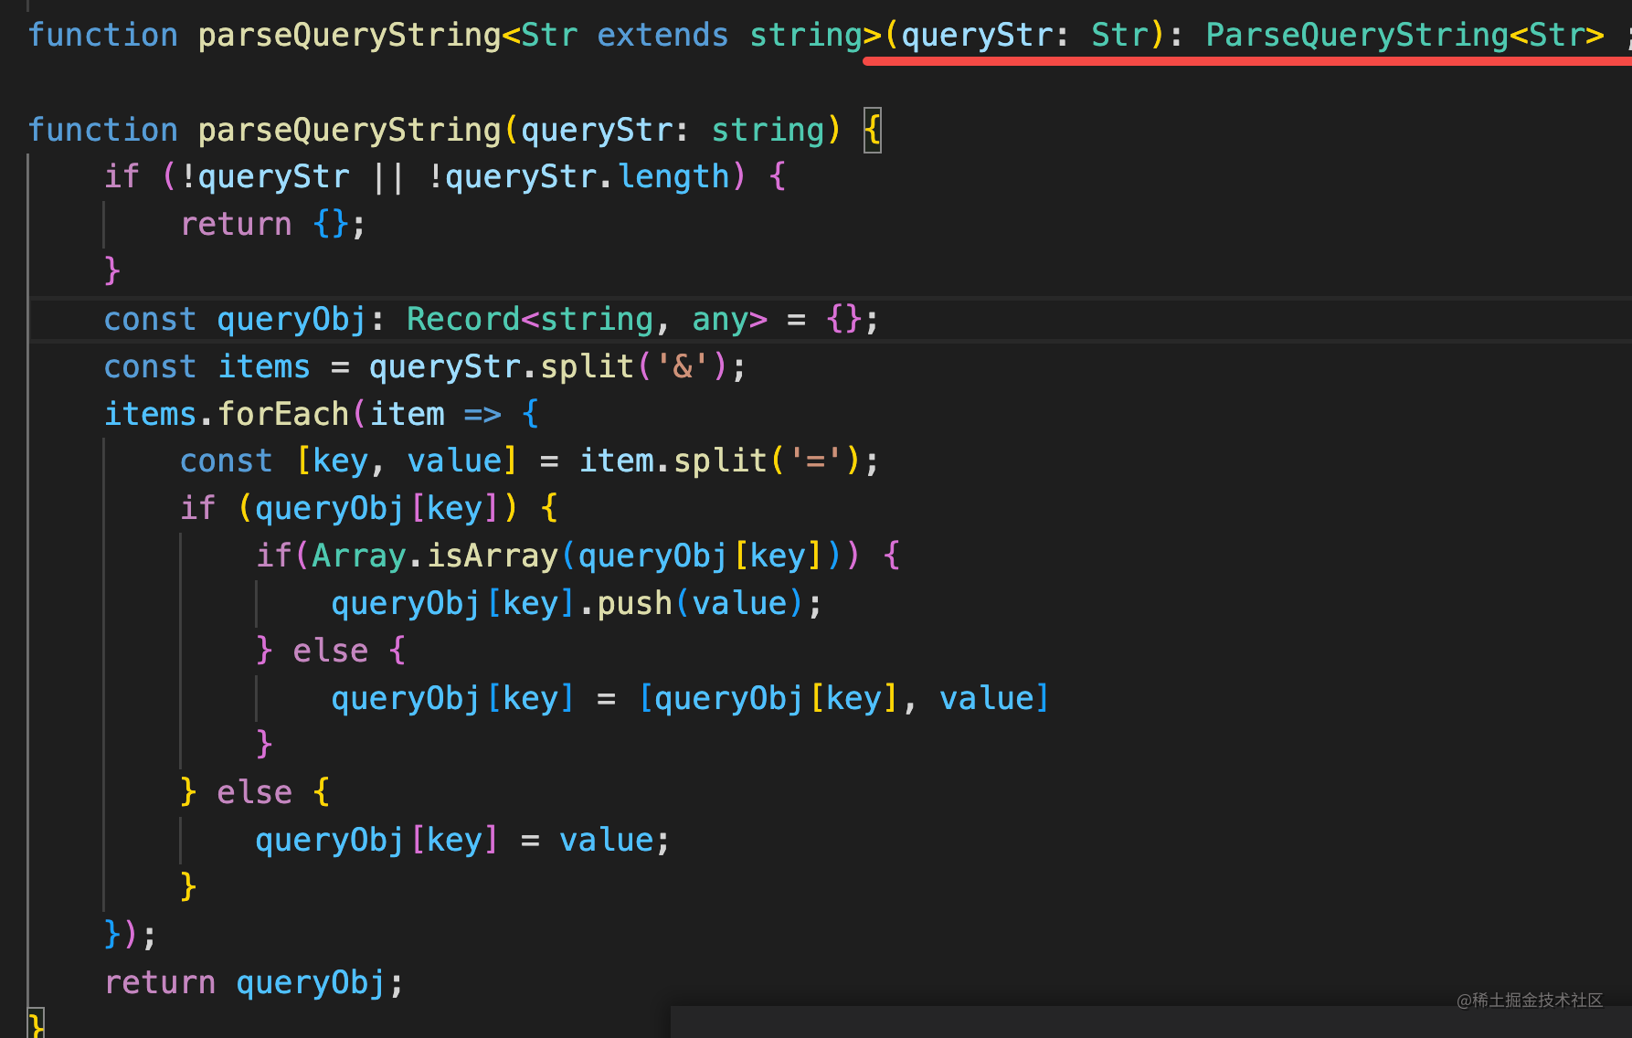
Task: Click the ParseQueryString<Str> return type annotation
Action: [x=1404, y=35]
